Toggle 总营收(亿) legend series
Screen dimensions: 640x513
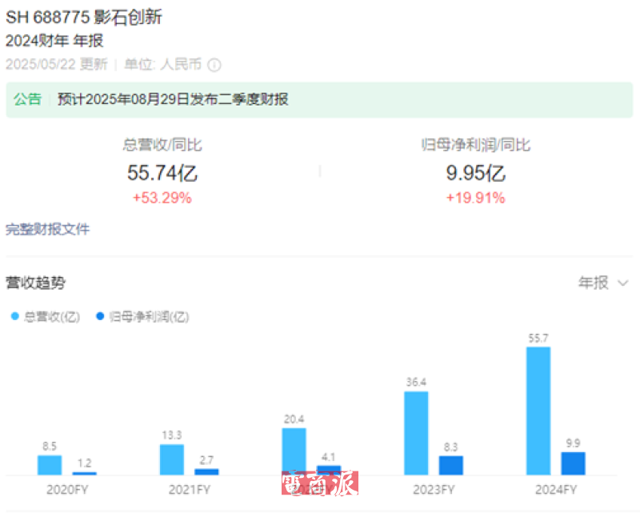(x=46, y=317)
